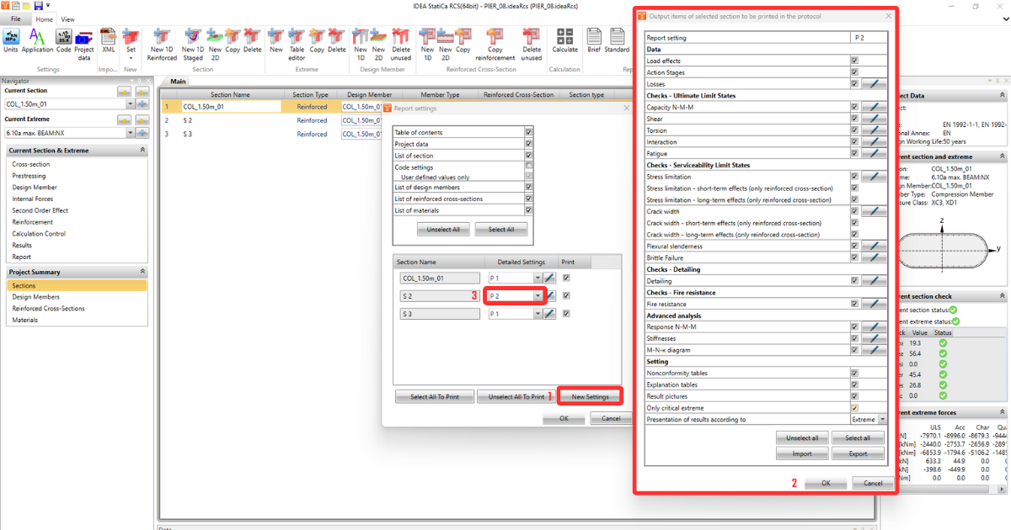Open Project data from the Settings group
Viewport: 1011px width, 530px height.
pos(83,40)
